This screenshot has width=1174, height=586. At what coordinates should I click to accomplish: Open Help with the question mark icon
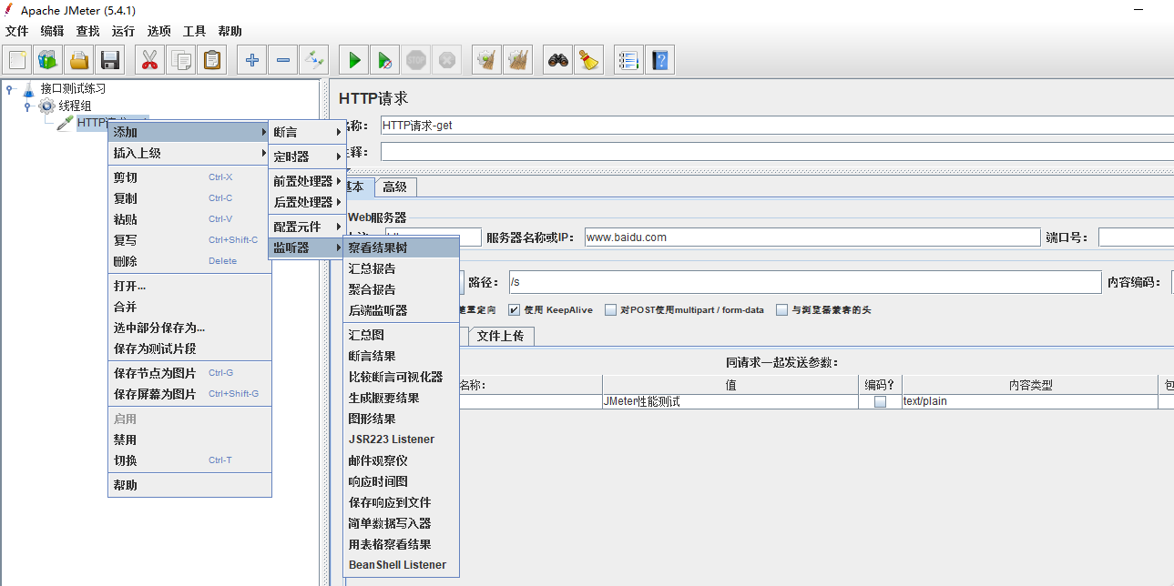660,60
